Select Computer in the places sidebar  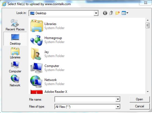click(x=15, y=67)
